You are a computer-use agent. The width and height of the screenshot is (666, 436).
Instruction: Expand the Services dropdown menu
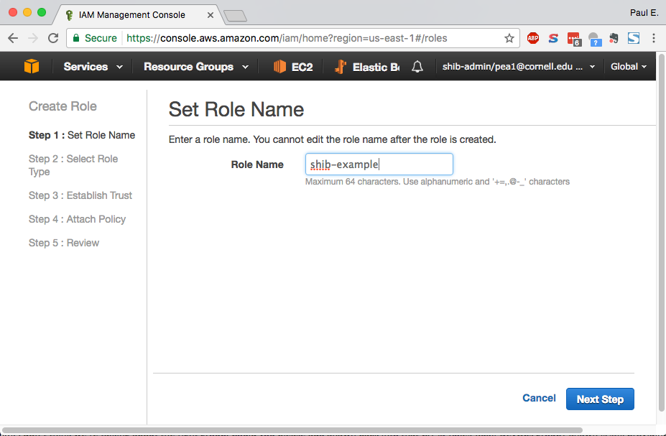[93, 67]
